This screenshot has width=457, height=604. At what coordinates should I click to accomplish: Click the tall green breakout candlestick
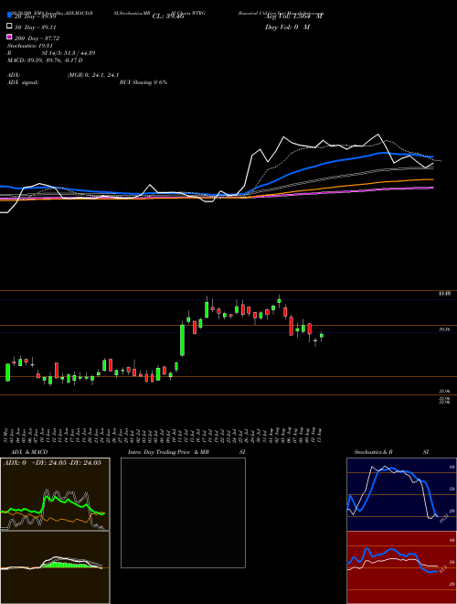182,340
